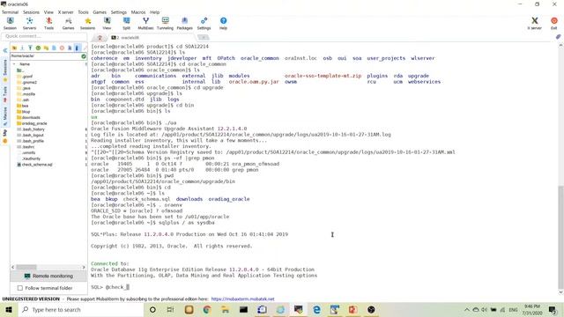
Task: Select the .mozilla folder
Action: [26, 94]
